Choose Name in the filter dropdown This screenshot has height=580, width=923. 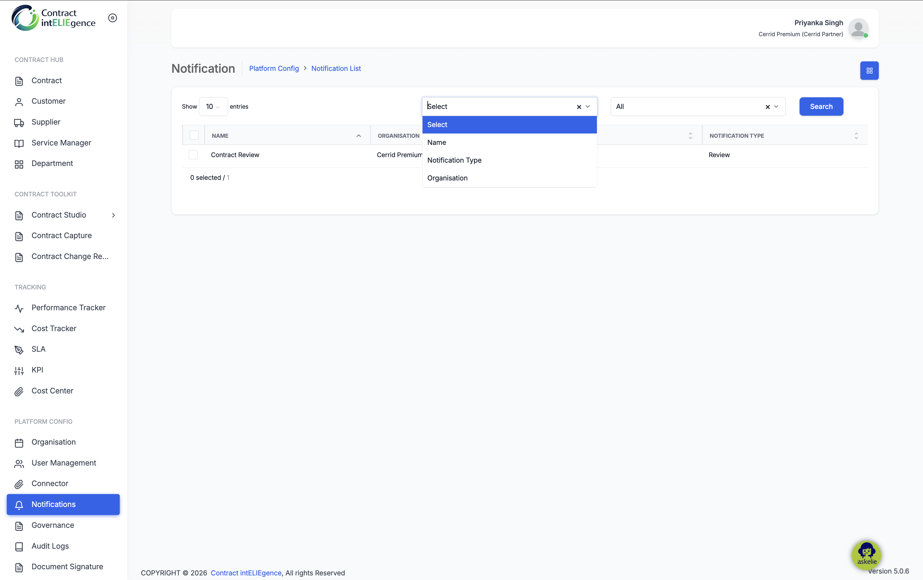coord(509,142)
